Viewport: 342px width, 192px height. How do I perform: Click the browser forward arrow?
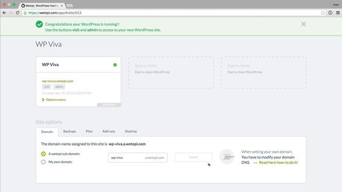click(x=11, y=13)
